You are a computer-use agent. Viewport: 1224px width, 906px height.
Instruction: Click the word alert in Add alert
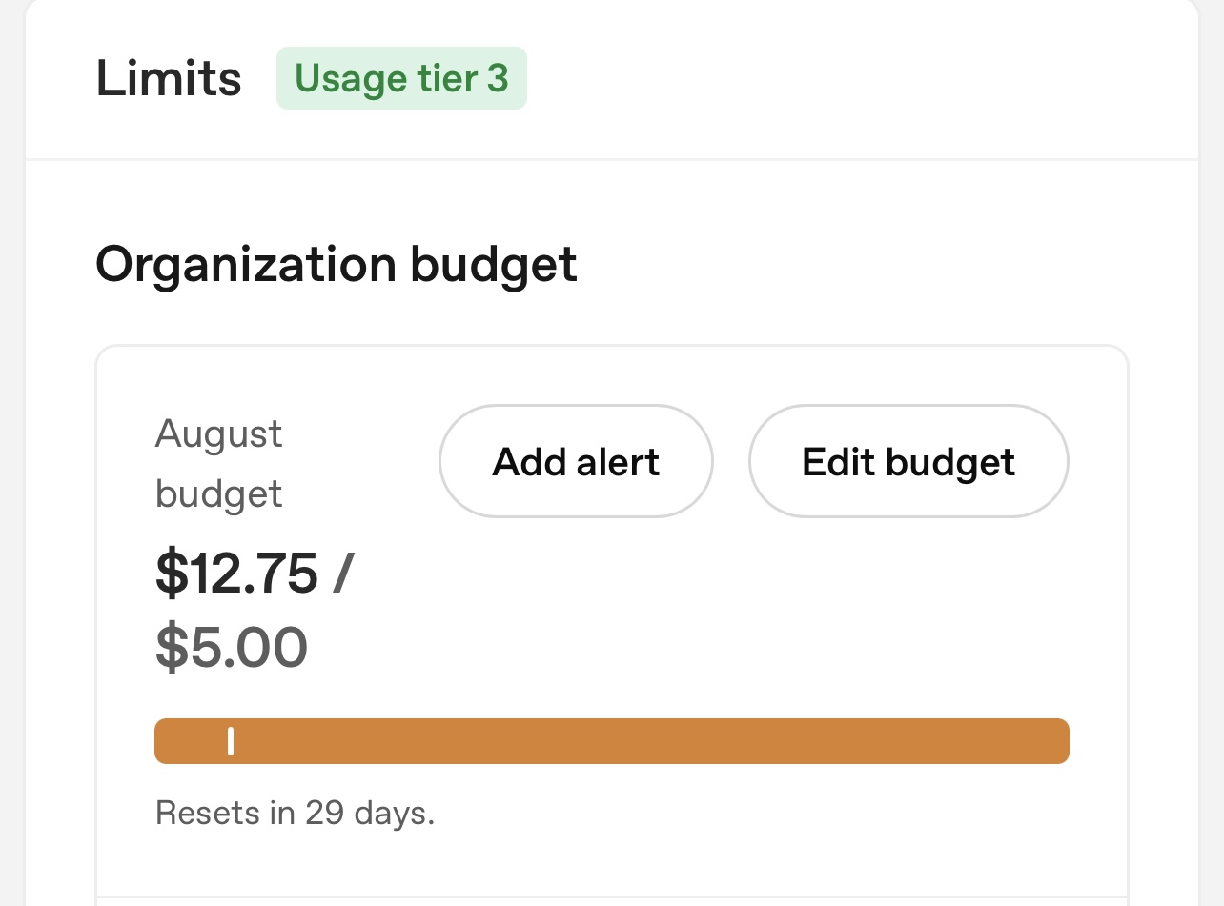click(618, 462)
